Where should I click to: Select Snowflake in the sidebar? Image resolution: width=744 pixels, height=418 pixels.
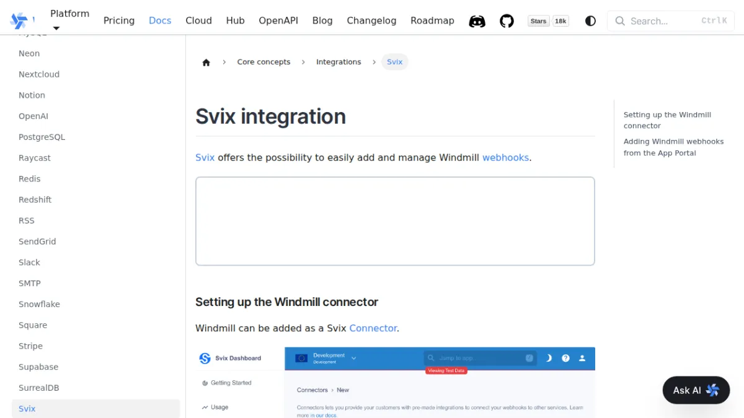39,305
